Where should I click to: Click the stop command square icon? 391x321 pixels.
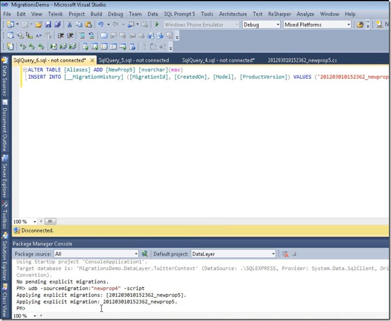coord(294,254)
